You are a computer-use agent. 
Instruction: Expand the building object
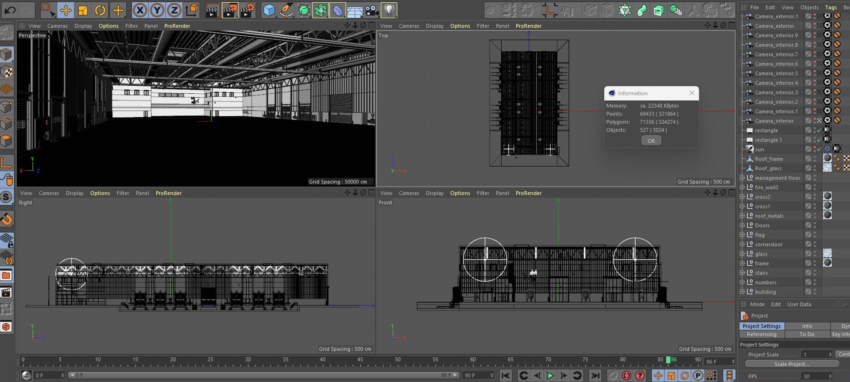pyautogui.click(x=742, y=292)
